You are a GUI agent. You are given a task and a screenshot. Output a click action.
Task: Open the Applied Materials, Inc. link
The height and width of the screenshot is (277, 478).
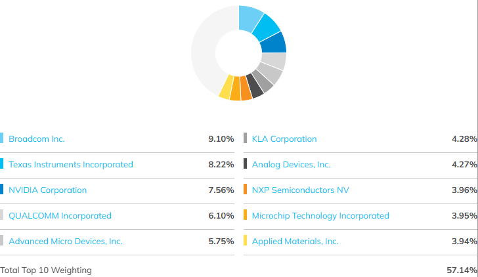point(295,242)
